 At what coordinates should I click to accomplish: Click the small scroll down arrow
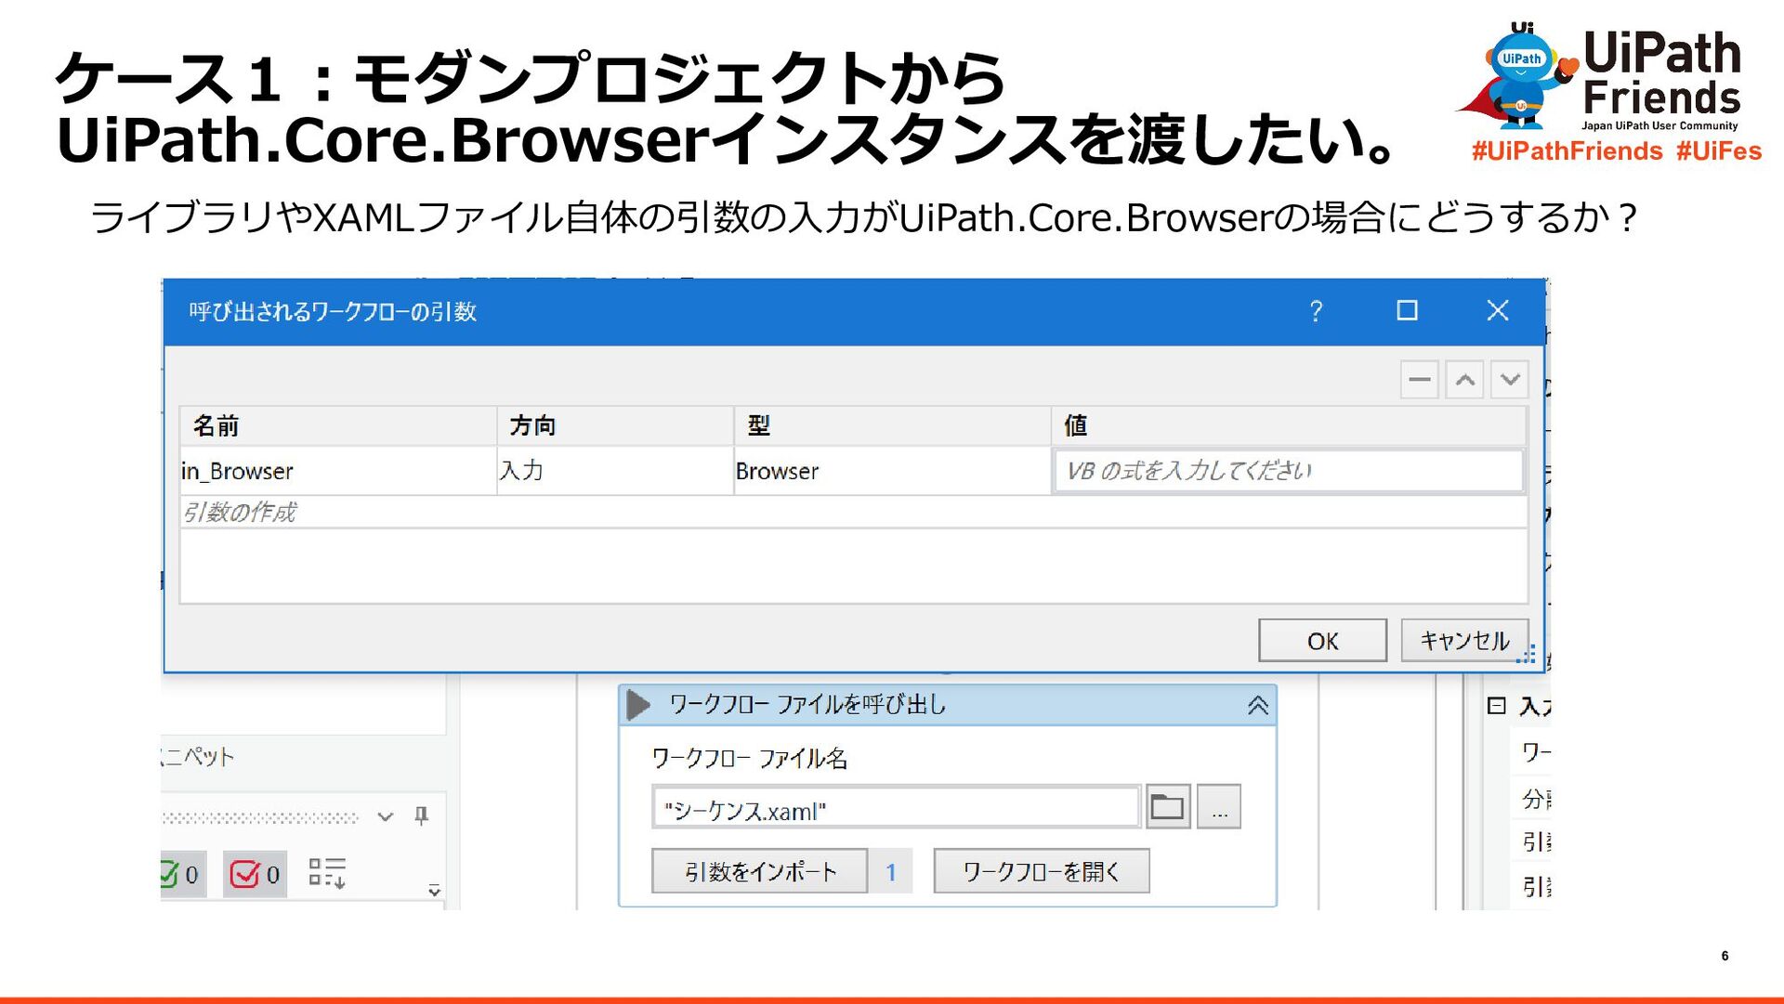pyautogui.click(x=434, y=891)
